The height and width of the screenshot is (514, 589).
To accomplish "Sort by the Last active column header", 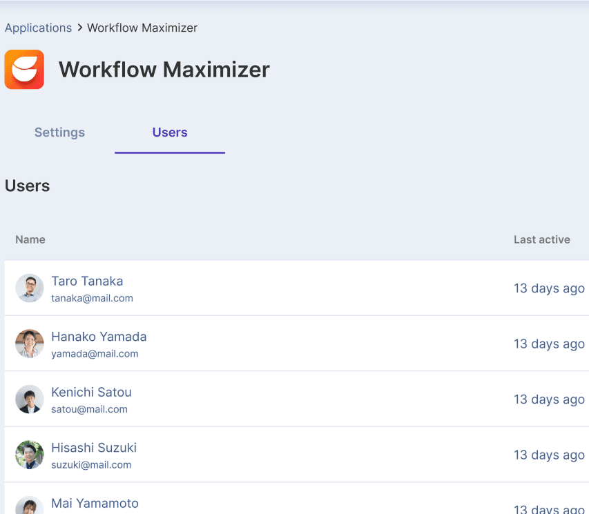I will coord(541,239).
